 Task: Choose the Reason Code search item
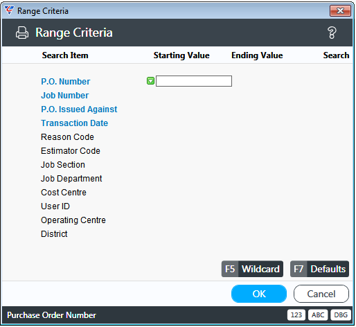(x=67, y=137)
